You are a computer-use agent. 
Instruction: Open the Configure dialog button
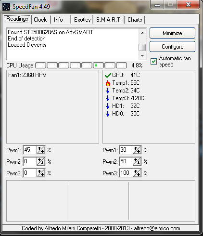pyautogui.click(x=172, y=47)
